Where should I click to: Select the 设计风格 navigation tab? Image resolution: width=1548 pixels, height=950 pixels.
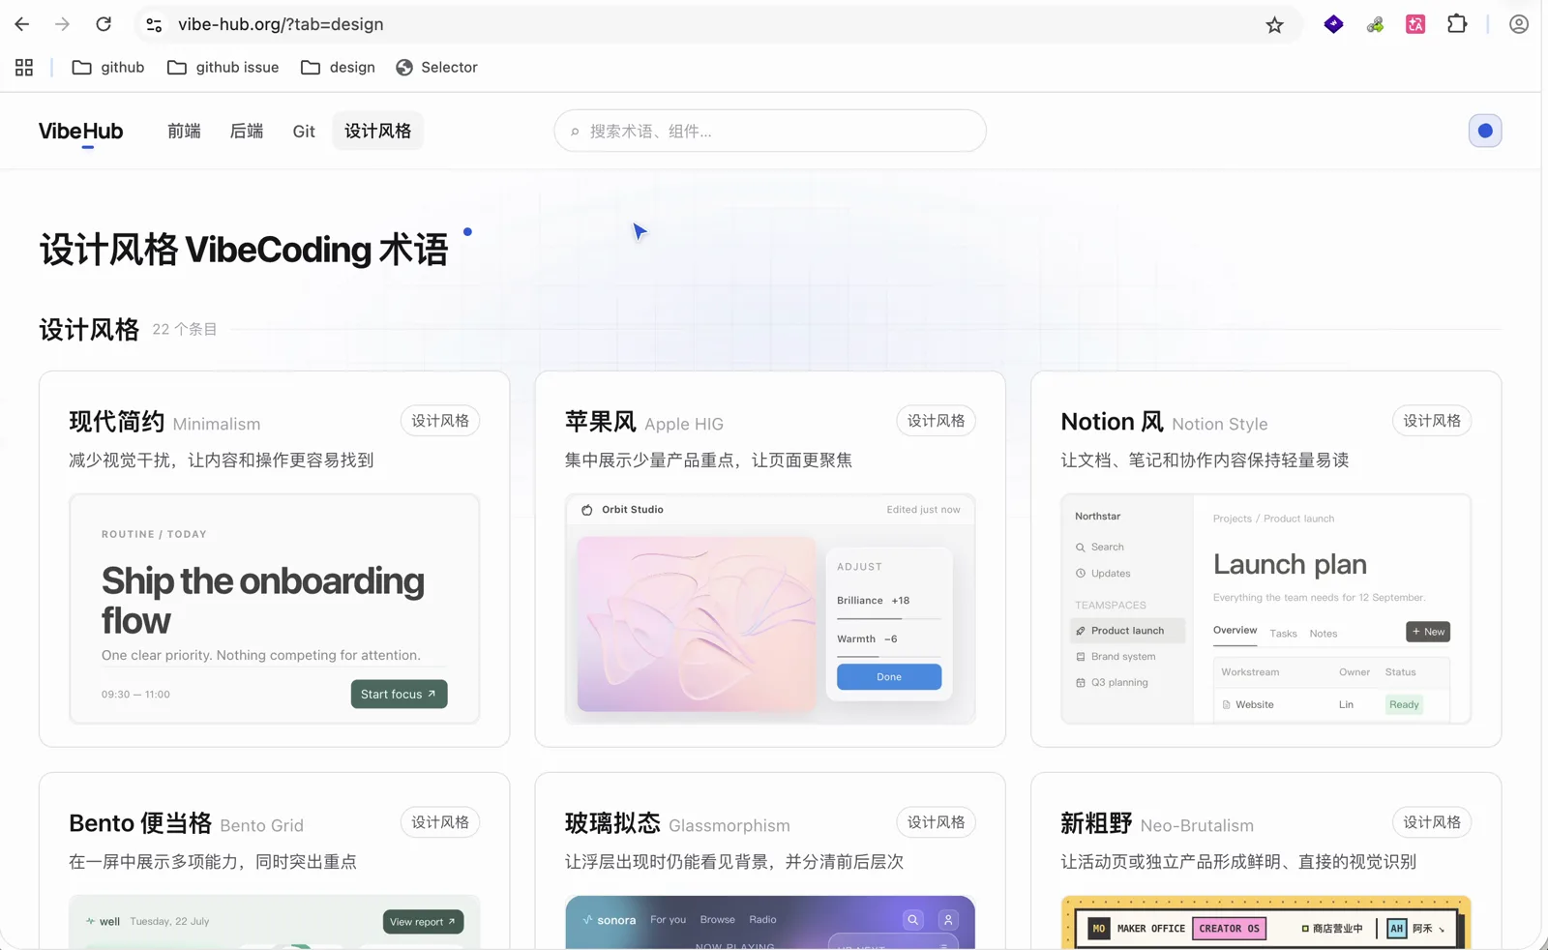(x=377, y=131)
